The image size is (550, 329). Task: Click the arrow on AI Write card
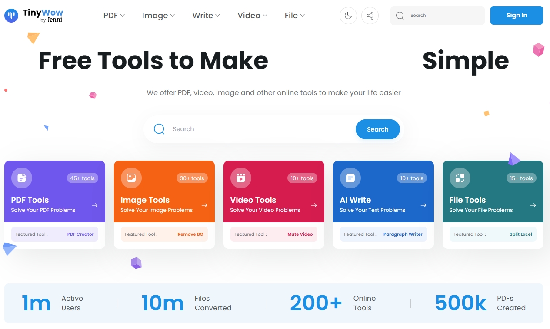(x=423, y=205)
